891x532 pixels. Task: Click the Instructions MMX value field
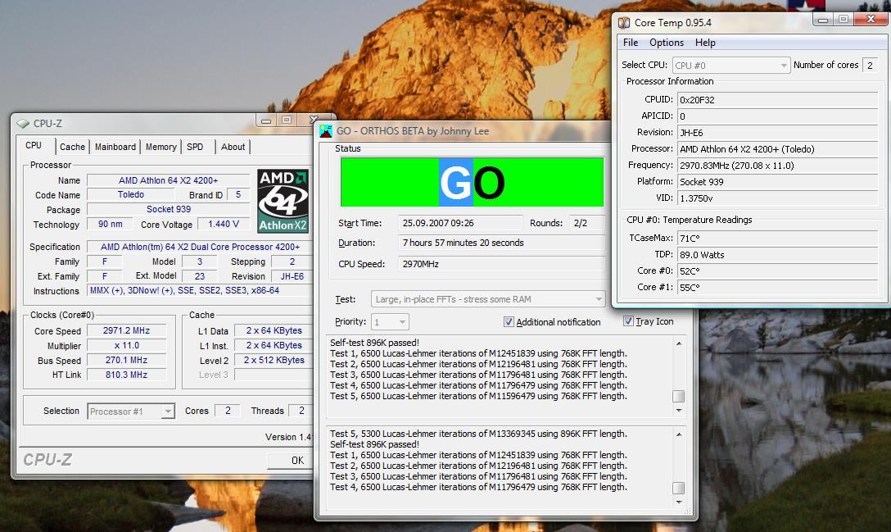(200, 291)
